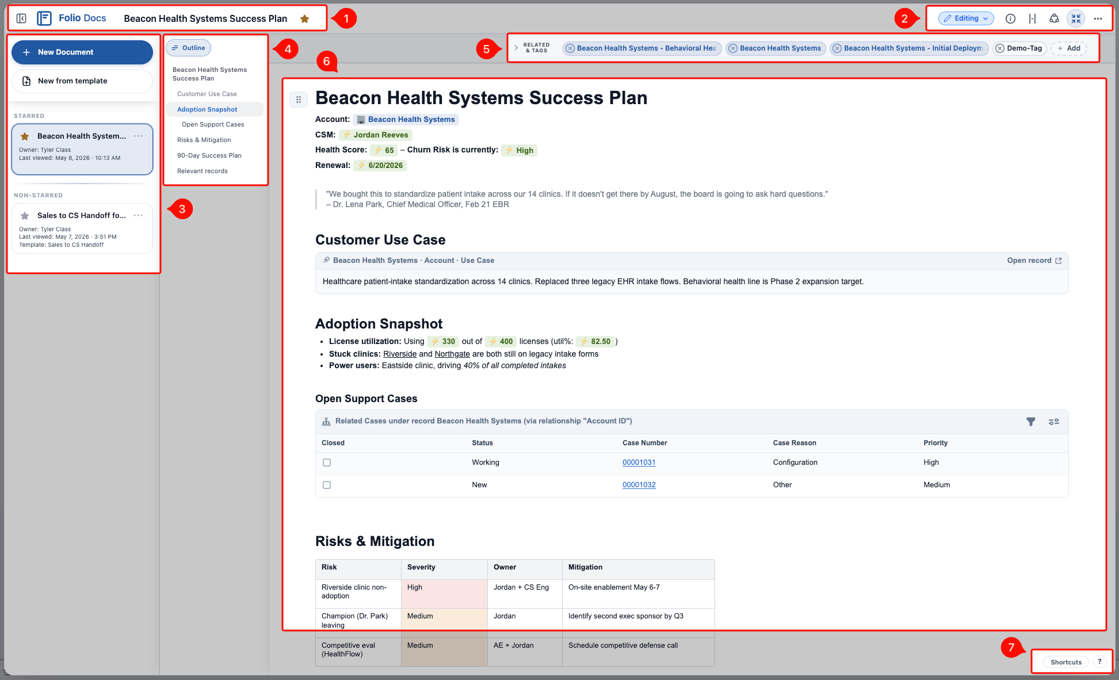Click the Mitigation column header
This screenshot has height=680, width=1119.
(585, 567)
